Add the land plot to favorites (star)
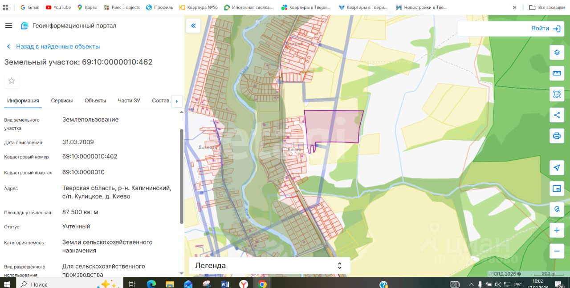This screenshot has height=288, width=570. point(12,81)
